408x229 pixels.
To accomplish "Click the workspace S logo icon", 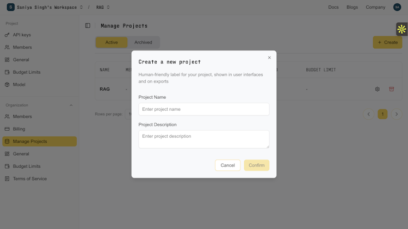I will (x=11, y=7).
